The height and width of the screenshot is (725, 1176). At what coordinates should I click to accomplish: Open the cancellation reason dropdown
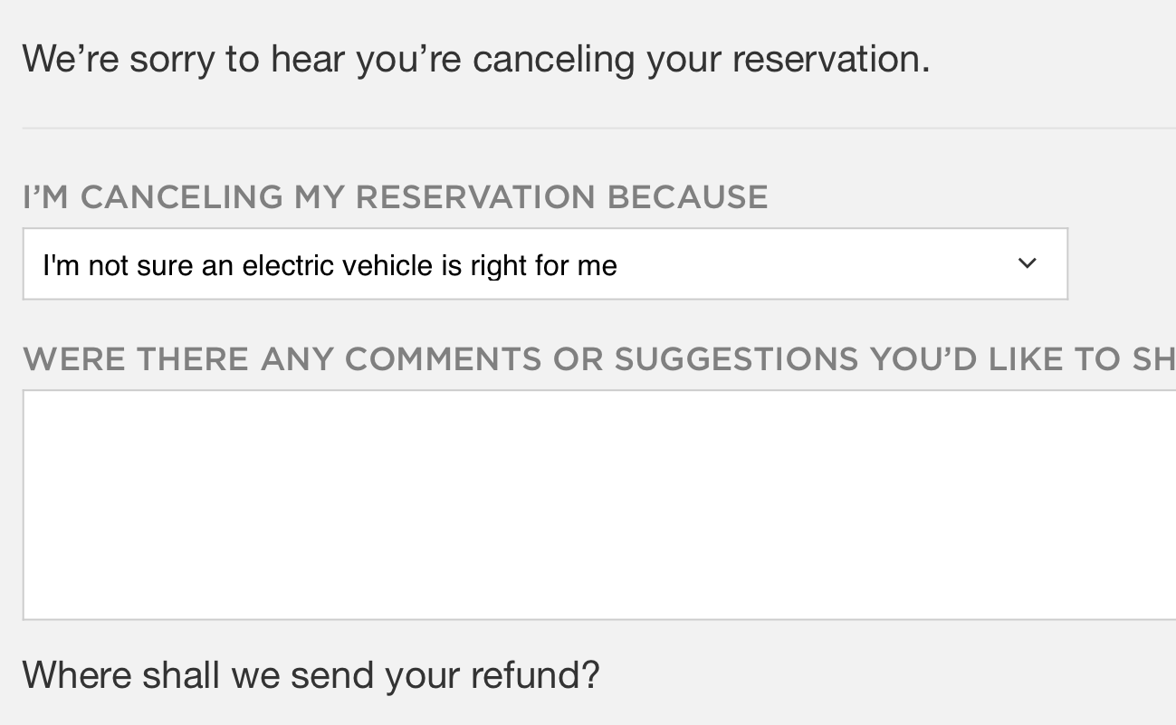point(545,264)
